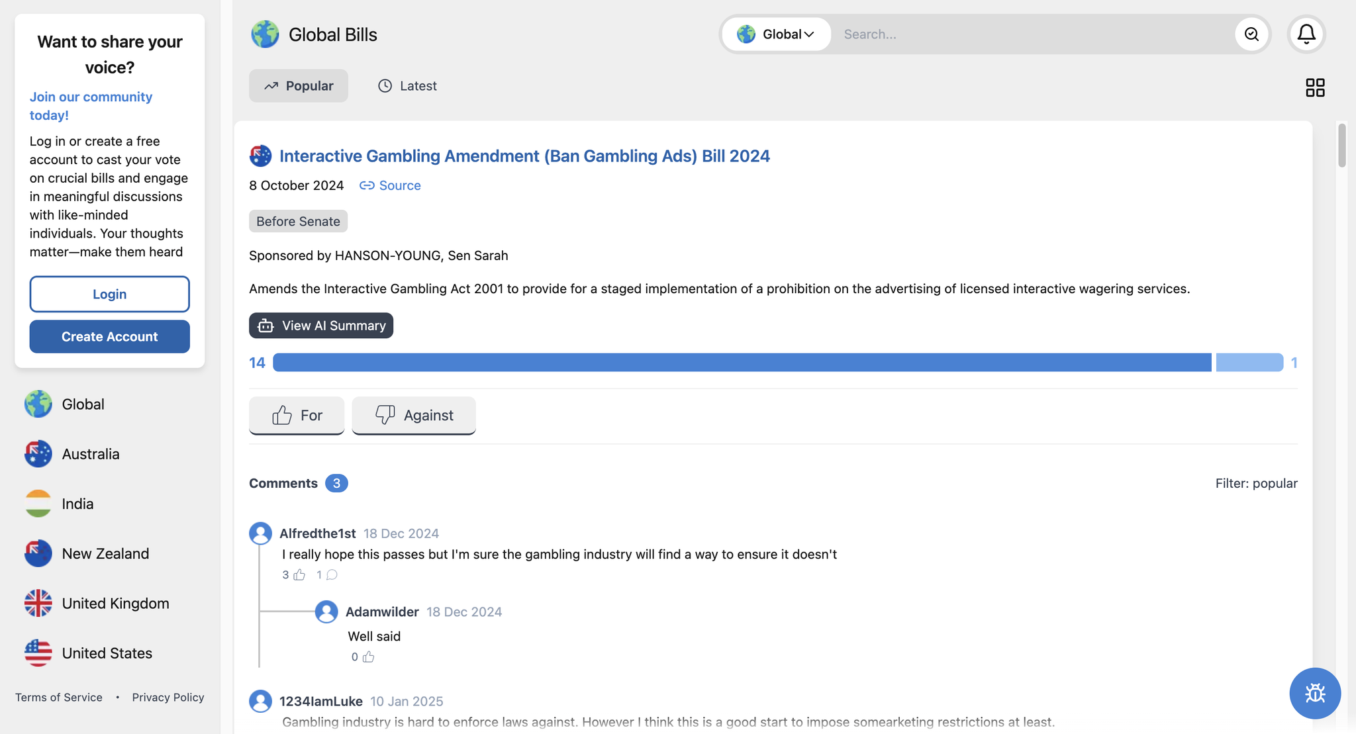Change the comments filter from popular
Image resolution: width=1356 pixels, height=734 pixels.
pos(1256,483)
